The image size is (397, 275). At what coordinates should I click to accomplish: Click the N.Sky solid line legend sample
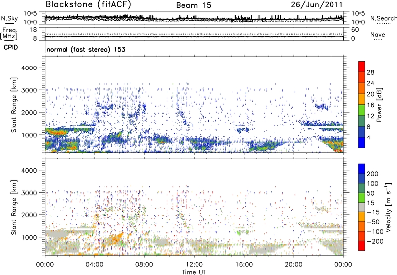pyautogui.click(x=9, y=23)
